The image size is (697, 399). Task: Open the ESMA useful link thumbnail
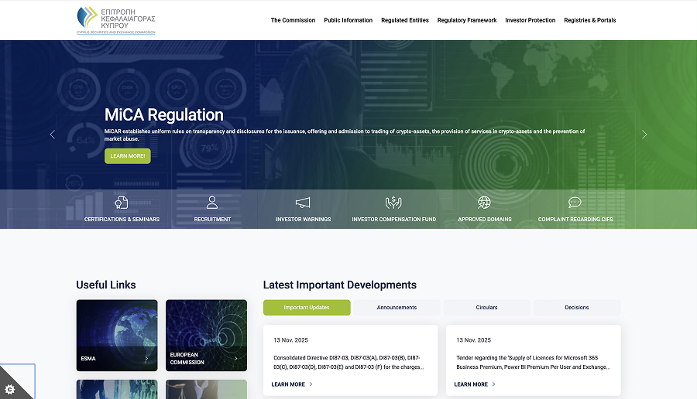[117, 335]
